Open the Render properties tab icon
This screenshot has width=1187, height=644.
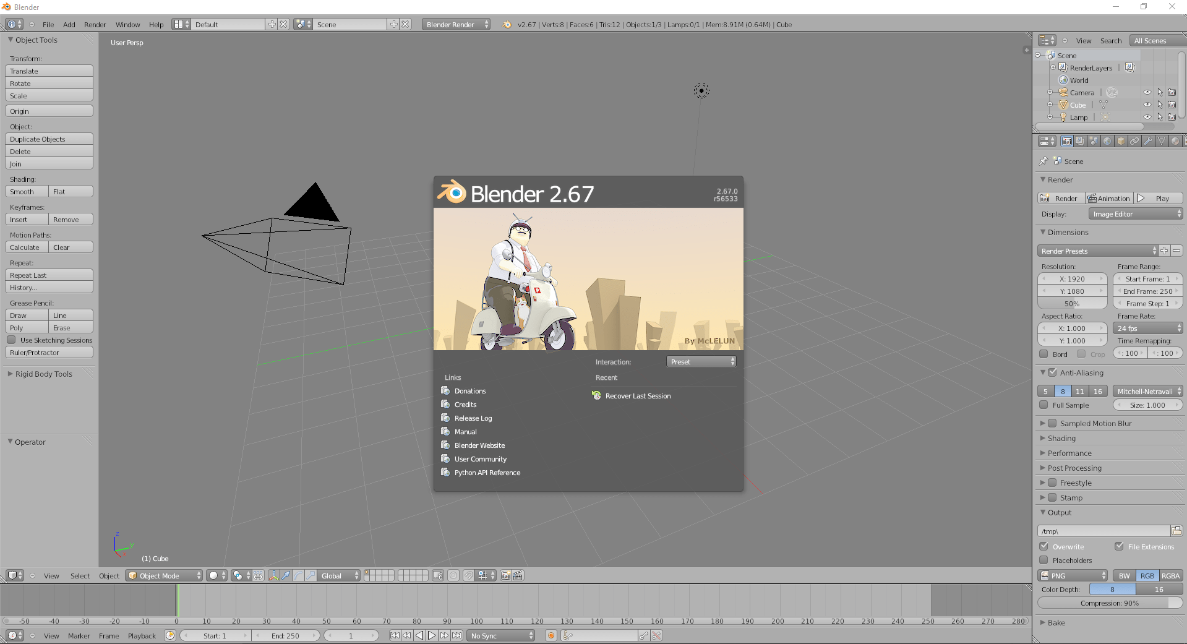point(1066,141)
